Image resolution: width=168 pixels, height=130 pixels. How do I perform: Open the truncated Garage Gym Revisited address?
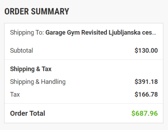click(x=101, y=33)
